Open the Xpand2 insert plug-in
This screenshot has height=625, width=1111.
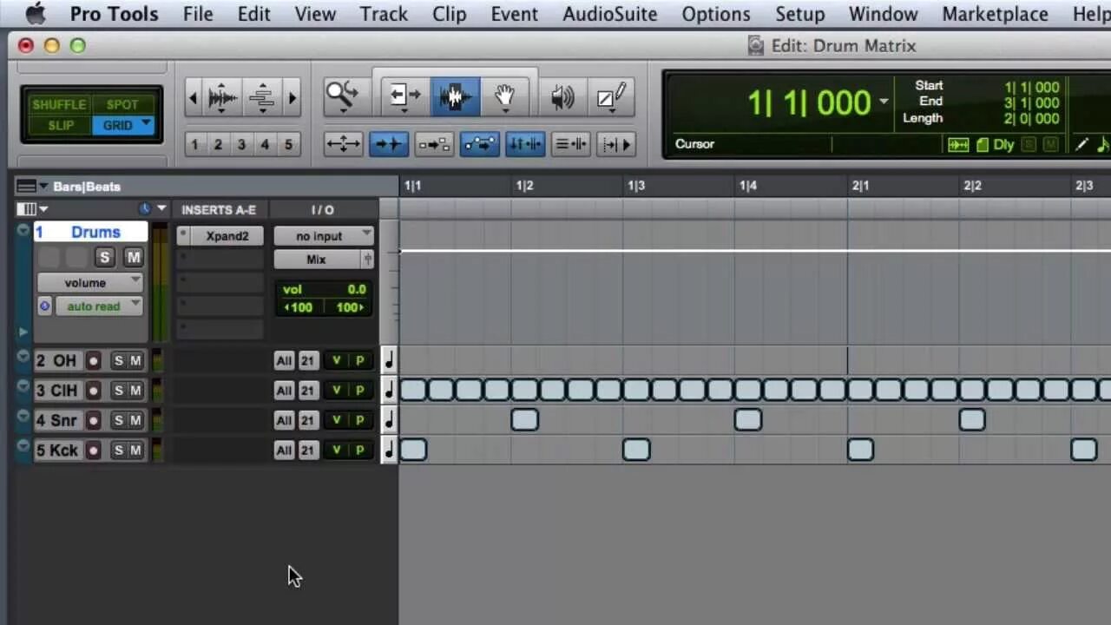point(227,236)
